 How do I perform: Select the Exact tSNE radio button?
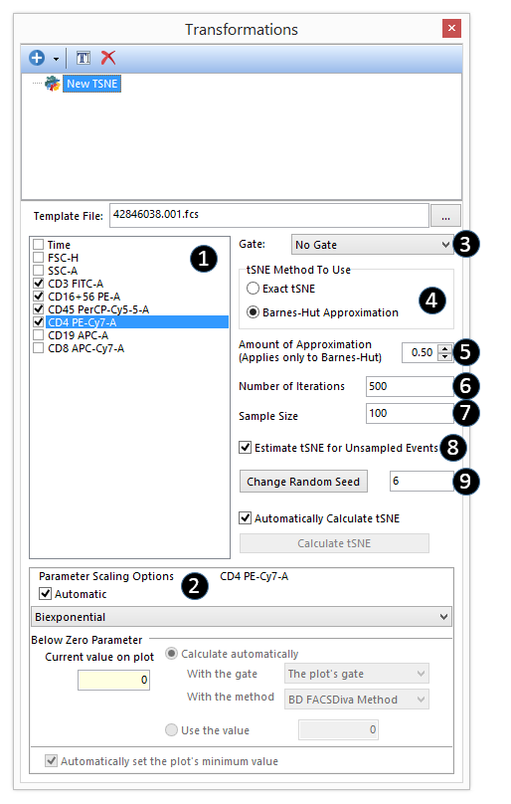click(x=253, y=289)
